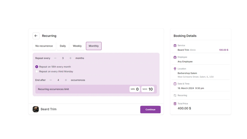Select Repeat on every third Monday
Image resolution: width=247 pixels, height=139 pixels.
[37, 72]
